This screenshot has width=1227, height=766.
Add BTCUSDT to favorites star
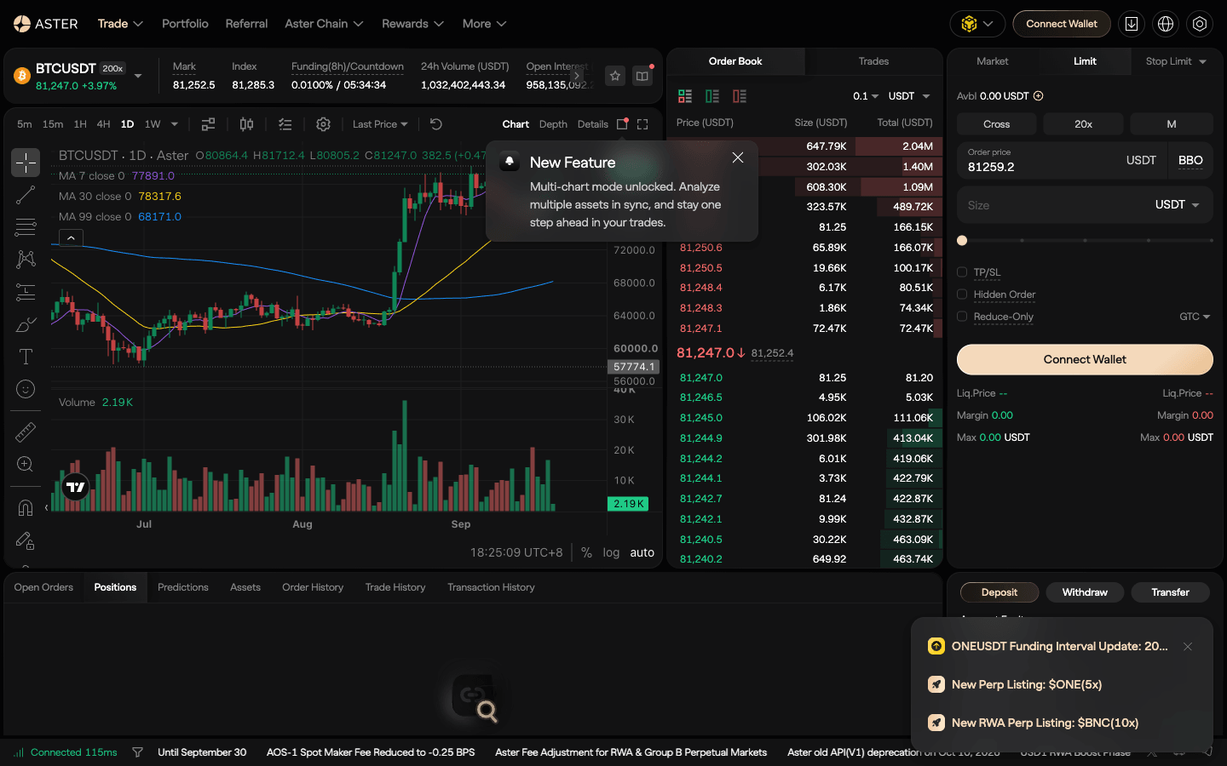coord(615,76)
